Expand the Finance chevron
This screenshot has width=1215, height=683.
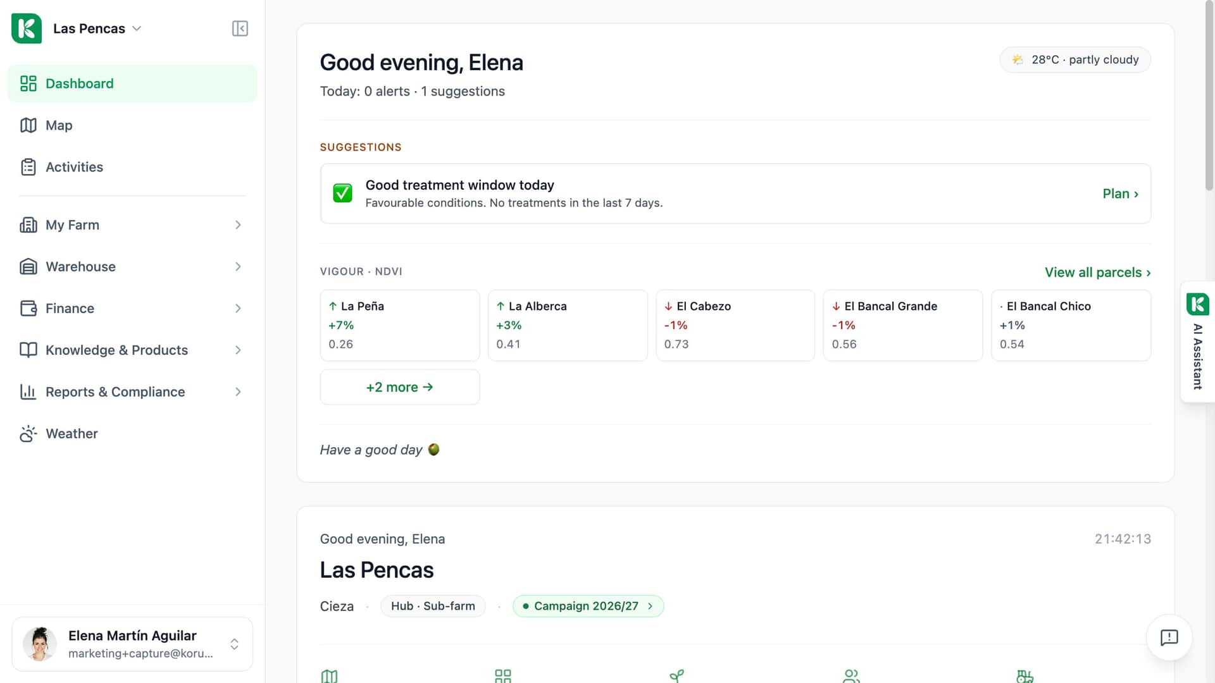[x=238, y=309]
